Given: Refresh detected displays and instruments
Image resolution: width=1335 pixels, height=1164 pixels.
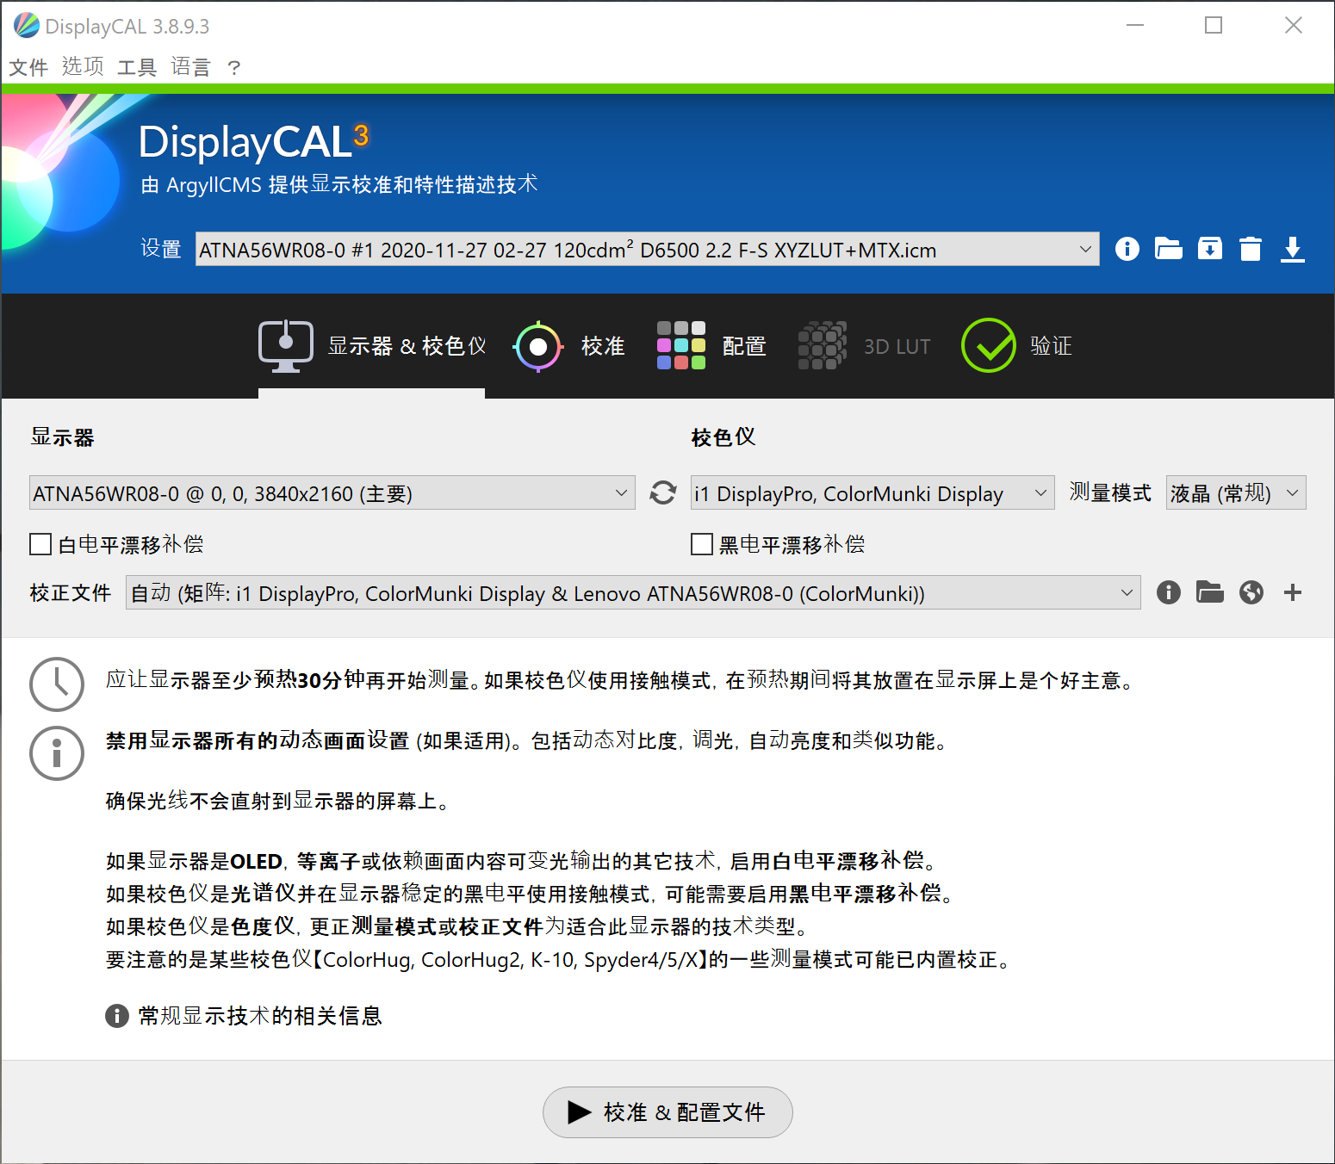Looking at the screenshot, I should (662, 492).
